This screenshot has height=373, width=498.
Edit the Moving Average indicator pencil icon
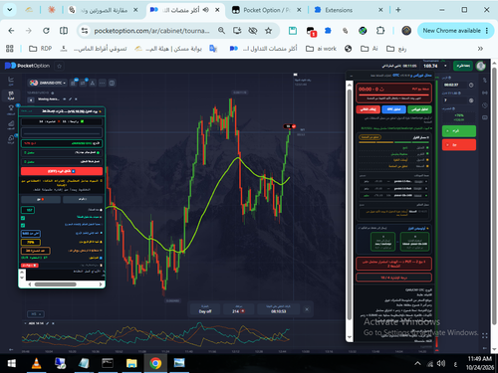coord(70,99)
